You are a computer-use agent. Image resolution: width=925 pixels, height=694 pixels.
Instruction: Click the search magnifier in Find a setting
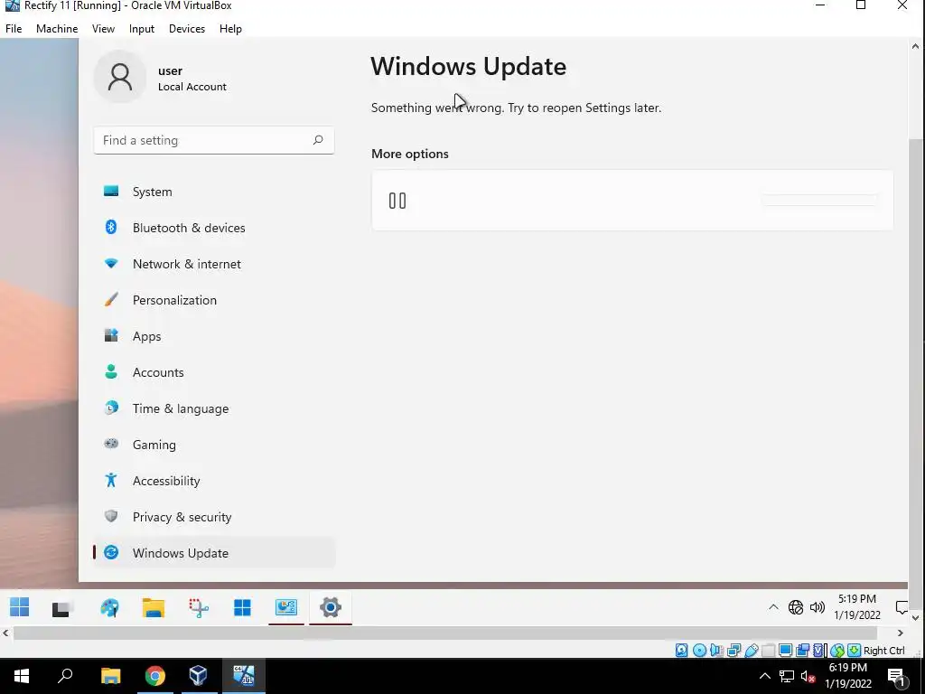tap(318, 140)
